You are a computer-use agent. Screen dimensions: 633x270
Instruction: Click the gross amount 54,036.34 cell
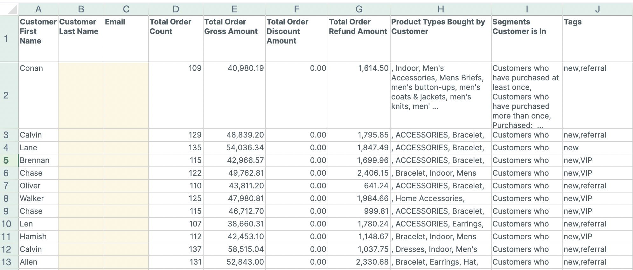pos(234,148)
